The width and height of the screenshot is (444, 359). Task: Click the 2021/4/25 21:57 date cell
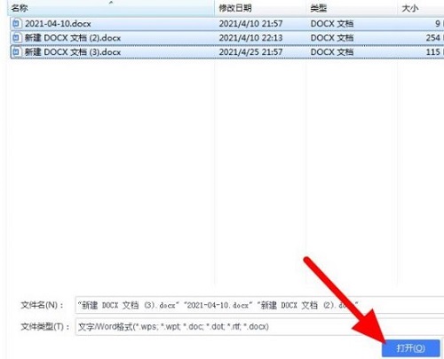point(250,52)
